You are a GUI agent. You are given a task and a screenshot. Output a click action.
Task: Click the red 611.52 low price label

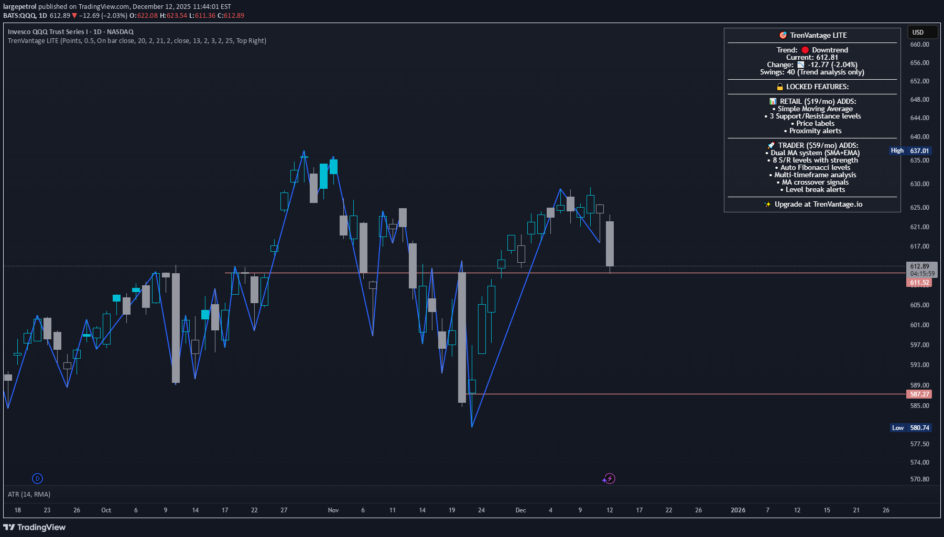(920, 282)
